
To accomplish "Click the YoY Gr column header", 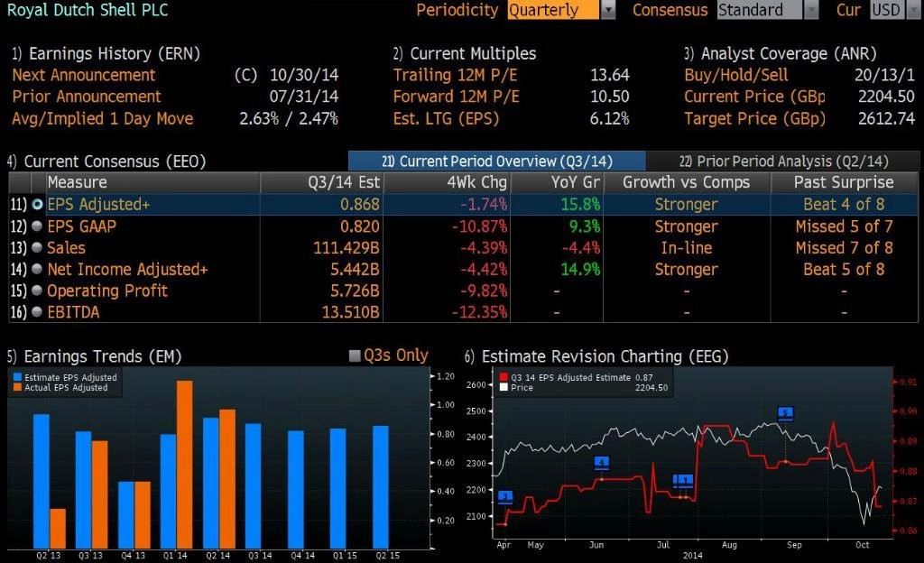I will pyautogui.click(x=557, y=182).
